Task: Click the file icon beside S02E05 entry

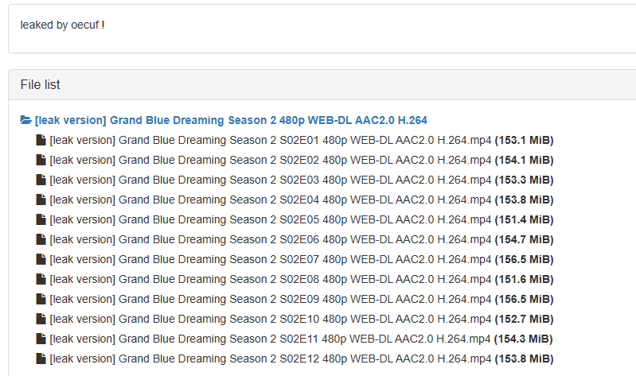Action: point(41,219)
